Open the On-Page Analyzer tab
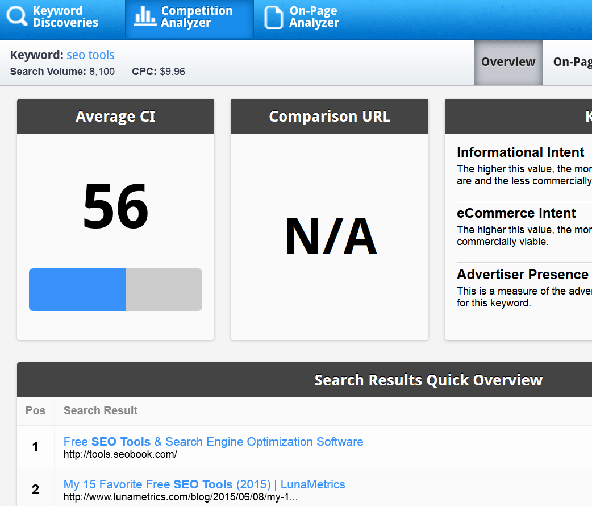 pos(318,19)
